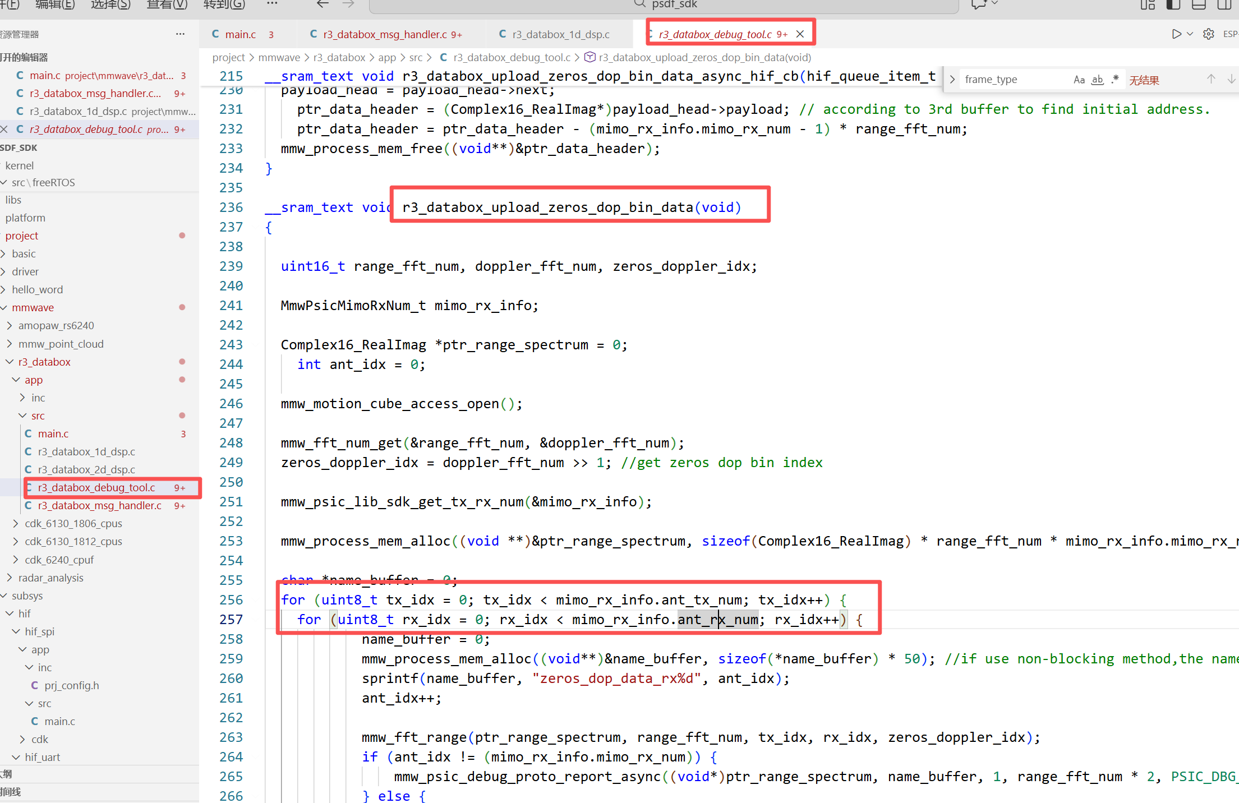Expand the replace field in find widget
The height and width of the screenshot is (803, 1239).
tap(952, 80)
